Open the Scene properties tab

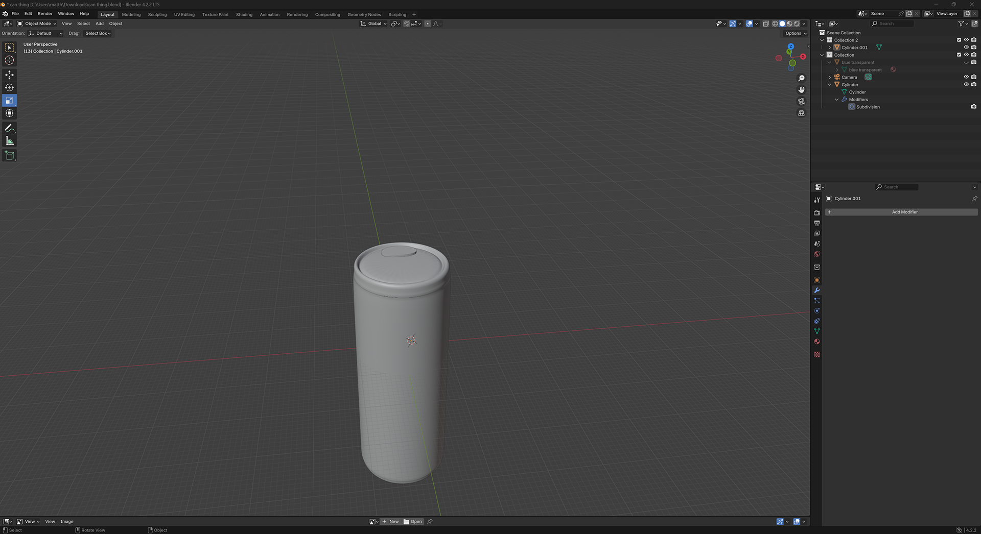click(816, 244)
